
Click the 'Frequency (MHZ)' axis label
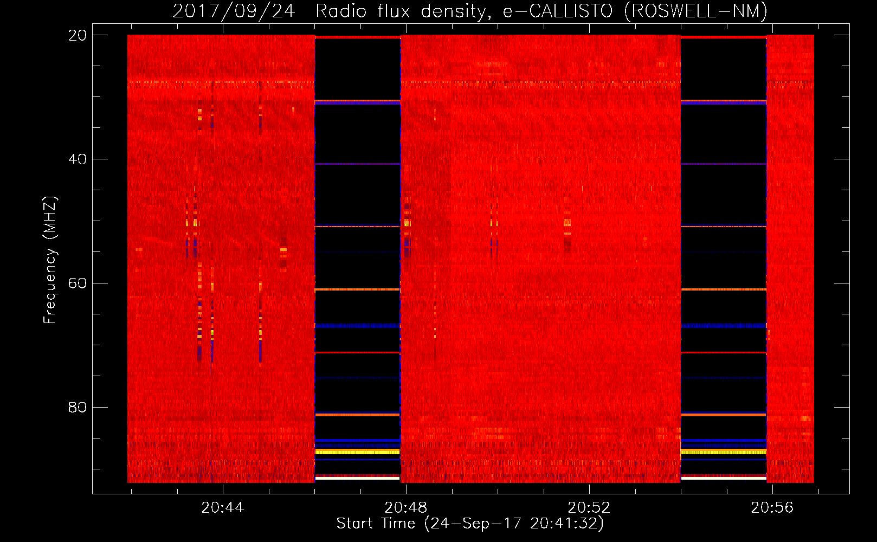coord(50,260)
